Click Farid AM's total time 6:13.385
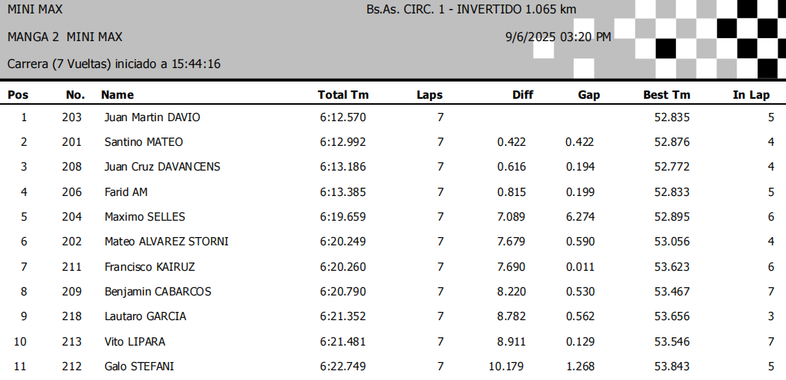The width and height of the screenshot is (786, 380). (343, 192)
